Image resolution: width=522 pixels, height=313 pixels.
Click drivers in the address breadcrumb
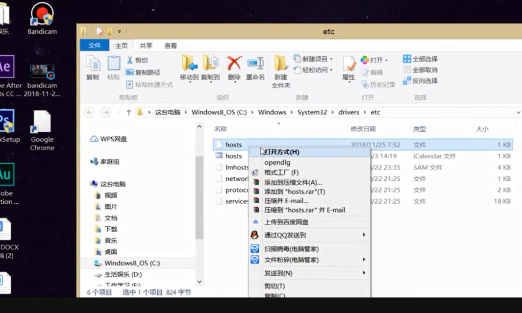click(348, 112)
